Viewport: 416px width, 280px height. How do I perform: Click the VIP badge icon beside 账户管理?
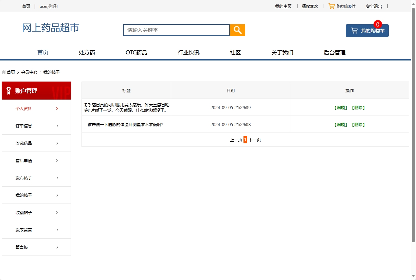point(9,90)
